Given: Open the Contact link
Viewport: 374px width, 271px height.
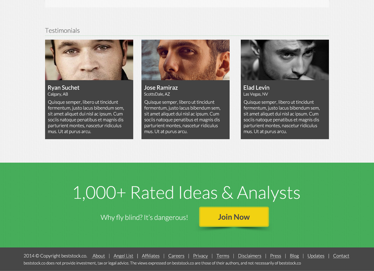Looking at the screenshot, I should click(341, 256).
